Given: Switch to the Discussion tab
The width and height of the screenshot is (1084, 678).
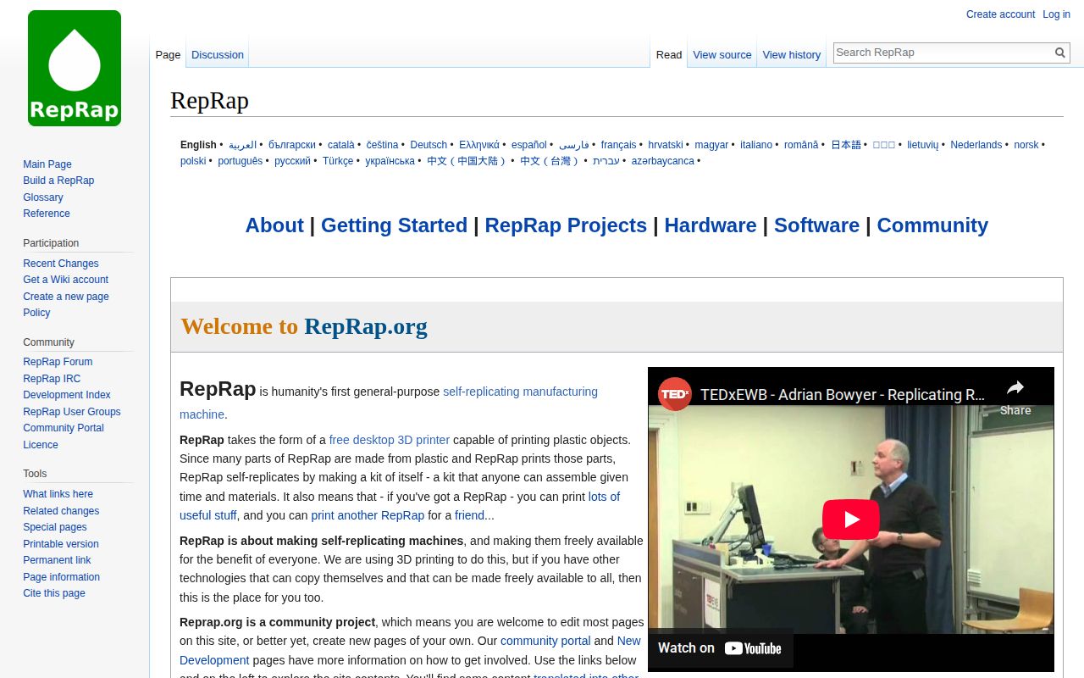Looking at the screenshot, I should pos(218,54).
